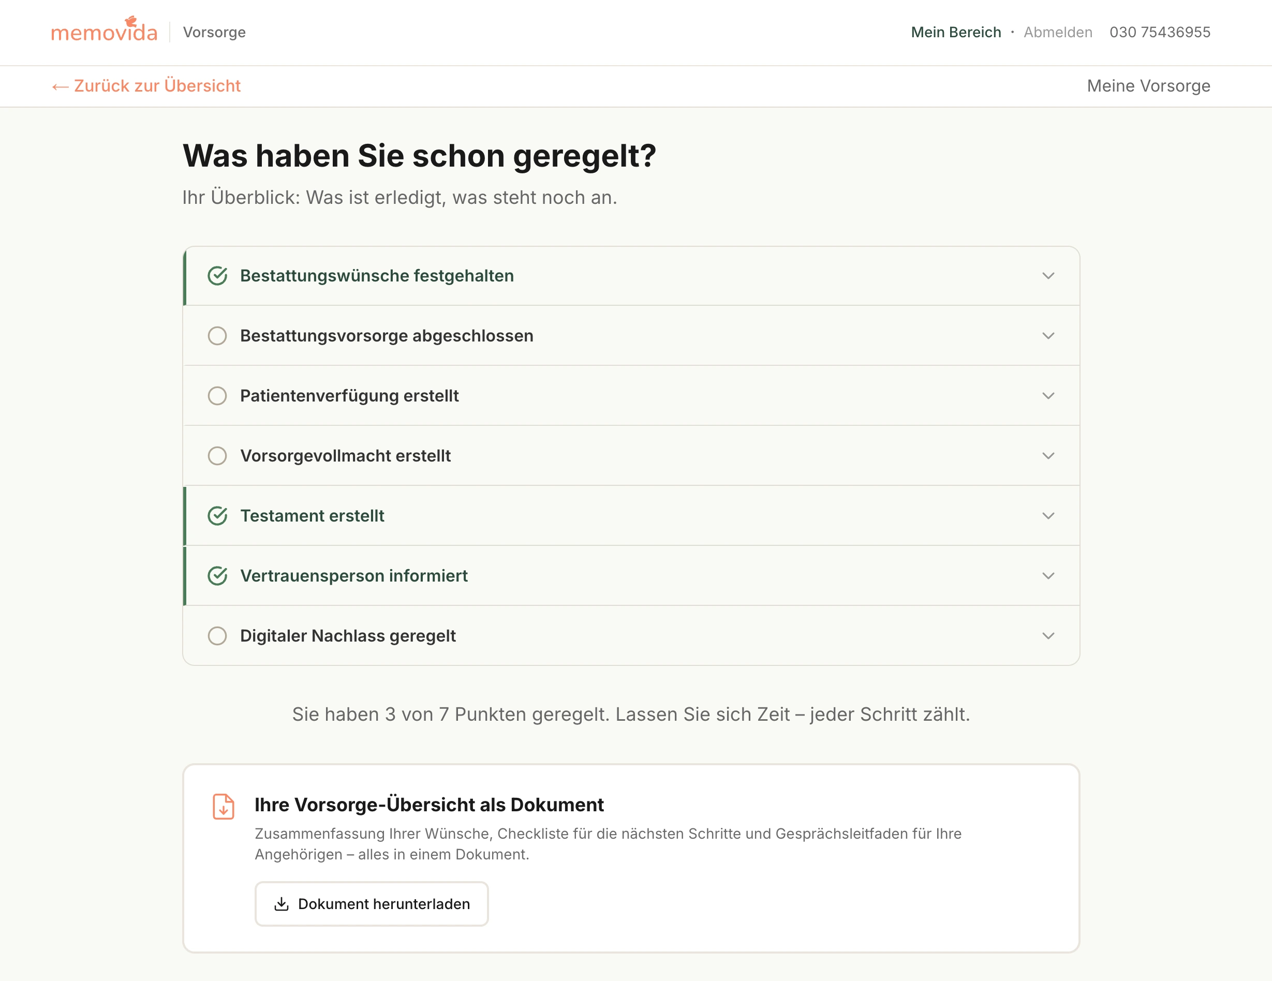Go to Vorsorge section in header
The image size is (1272, 981).
pos(214,33)
